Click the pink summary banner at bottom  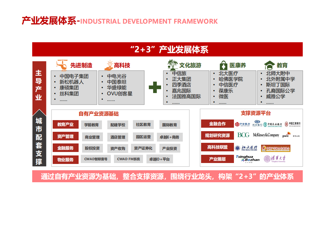167,176
